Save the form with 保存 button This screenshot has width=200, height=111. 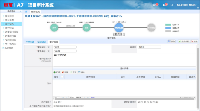point(171,41)
